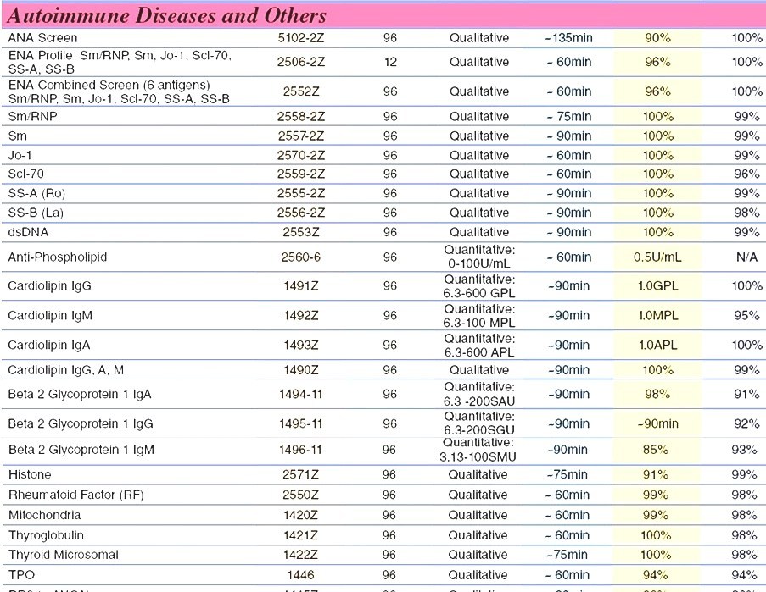Select 'Cardiolipin IgG, A, M' test name
766x592 pixels.
(x=66, y=370)
